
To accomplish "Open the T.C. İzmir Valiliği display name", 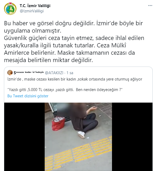I will pyautogui.click(x=35, y=6).
